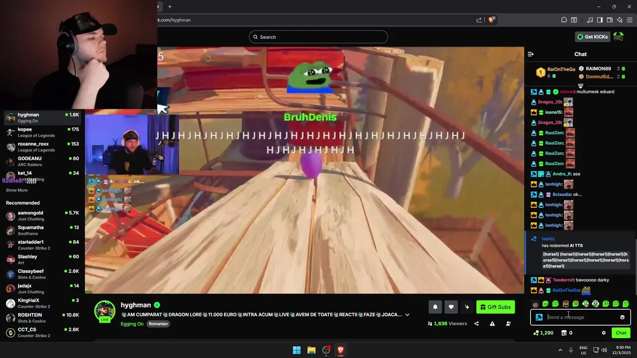Viewport: 637px width, 358px height.
Task: Open recommended channel Slashley
Action: (x=42, y=260)
